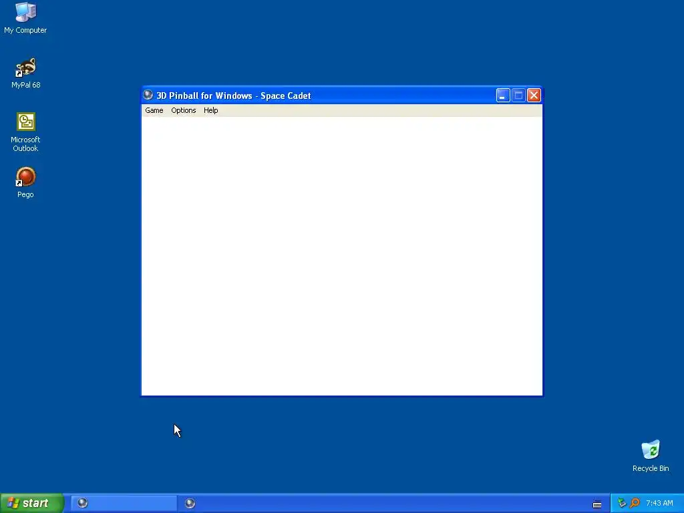Click the non-highlighted pinball taskbar button
The height and width of the screenshot is (513, 684).
(x=190, y=504)
